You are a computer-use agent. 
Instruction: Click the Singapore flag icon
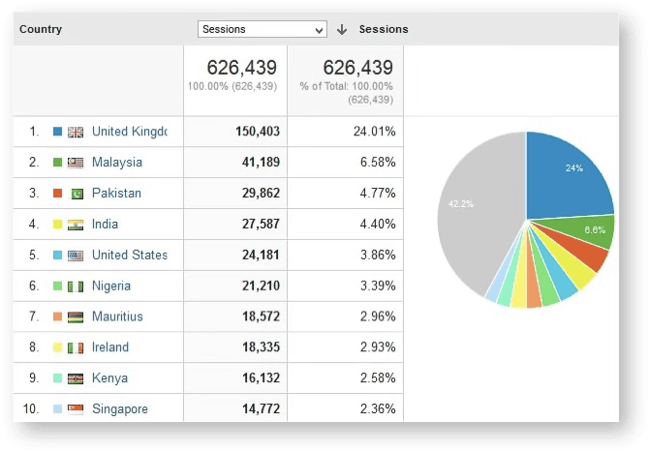tap(76, 409)
